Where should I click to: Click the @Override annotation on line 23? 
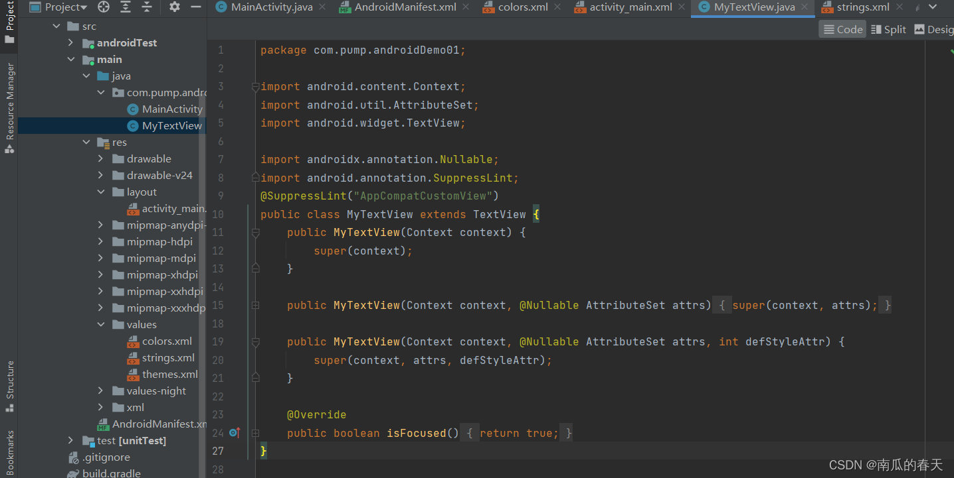317,415
